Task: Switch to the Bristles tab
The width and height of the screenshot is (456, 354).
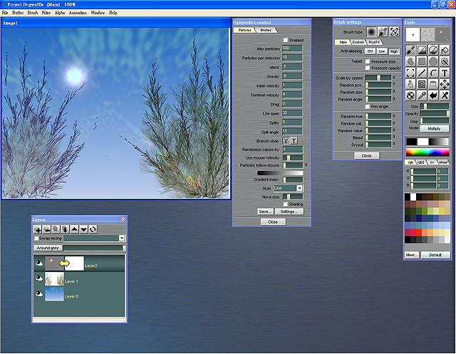Action: [265, 31]
